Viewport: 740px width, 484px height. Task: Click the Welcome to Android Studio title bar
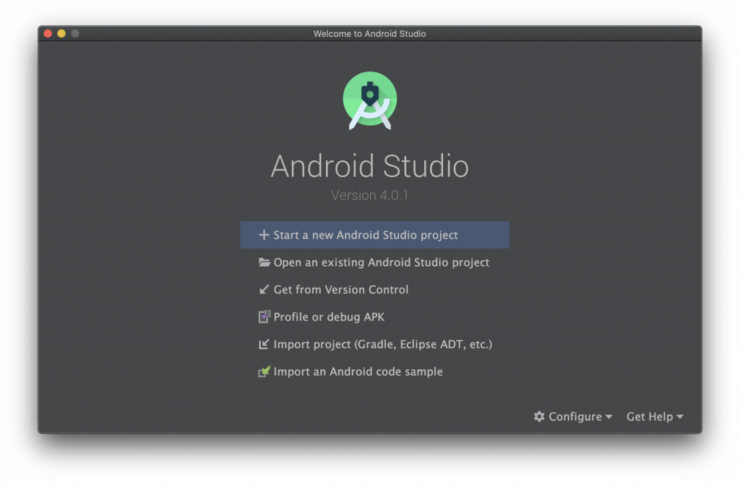[369, 33]
